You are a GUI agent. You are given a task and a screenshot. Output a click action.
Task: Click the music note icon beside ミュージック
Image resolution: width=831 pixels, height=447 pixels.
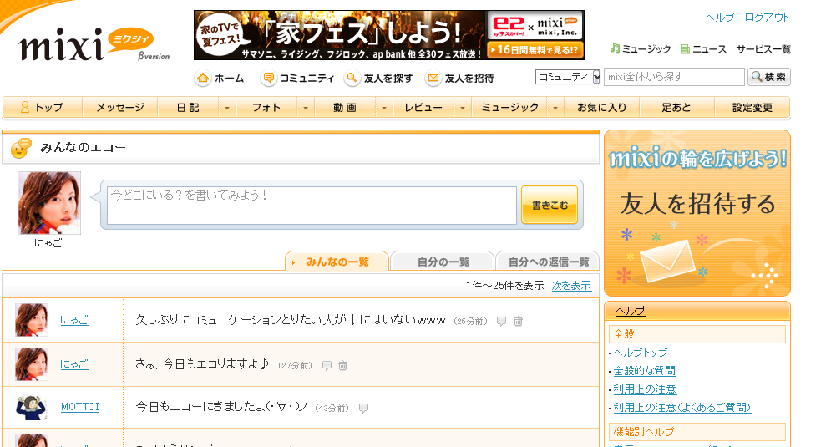point(615,48)
